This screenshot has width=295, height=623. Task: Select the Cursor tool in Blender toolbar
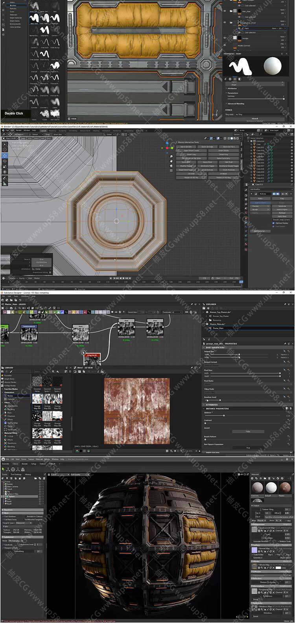pyautogui.click(x=4, y=150)
